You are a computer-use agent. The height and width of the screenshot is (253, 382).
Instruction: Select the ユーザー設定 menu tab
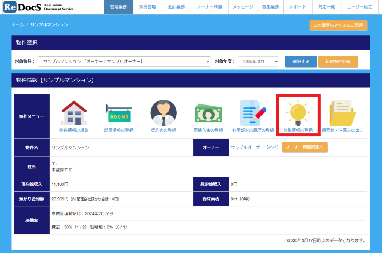click(x=359, y=7)
